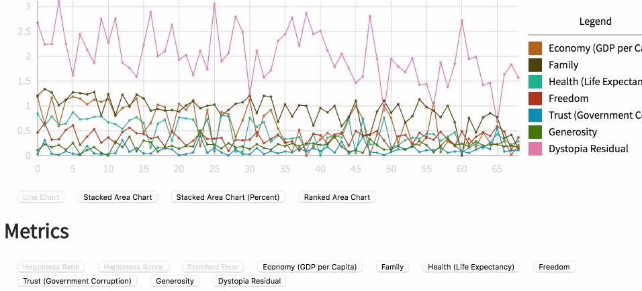The width and height of the screenshot is (642, 291).
Task: Click the teal Health legend swatch
Action: click(535, 82)
